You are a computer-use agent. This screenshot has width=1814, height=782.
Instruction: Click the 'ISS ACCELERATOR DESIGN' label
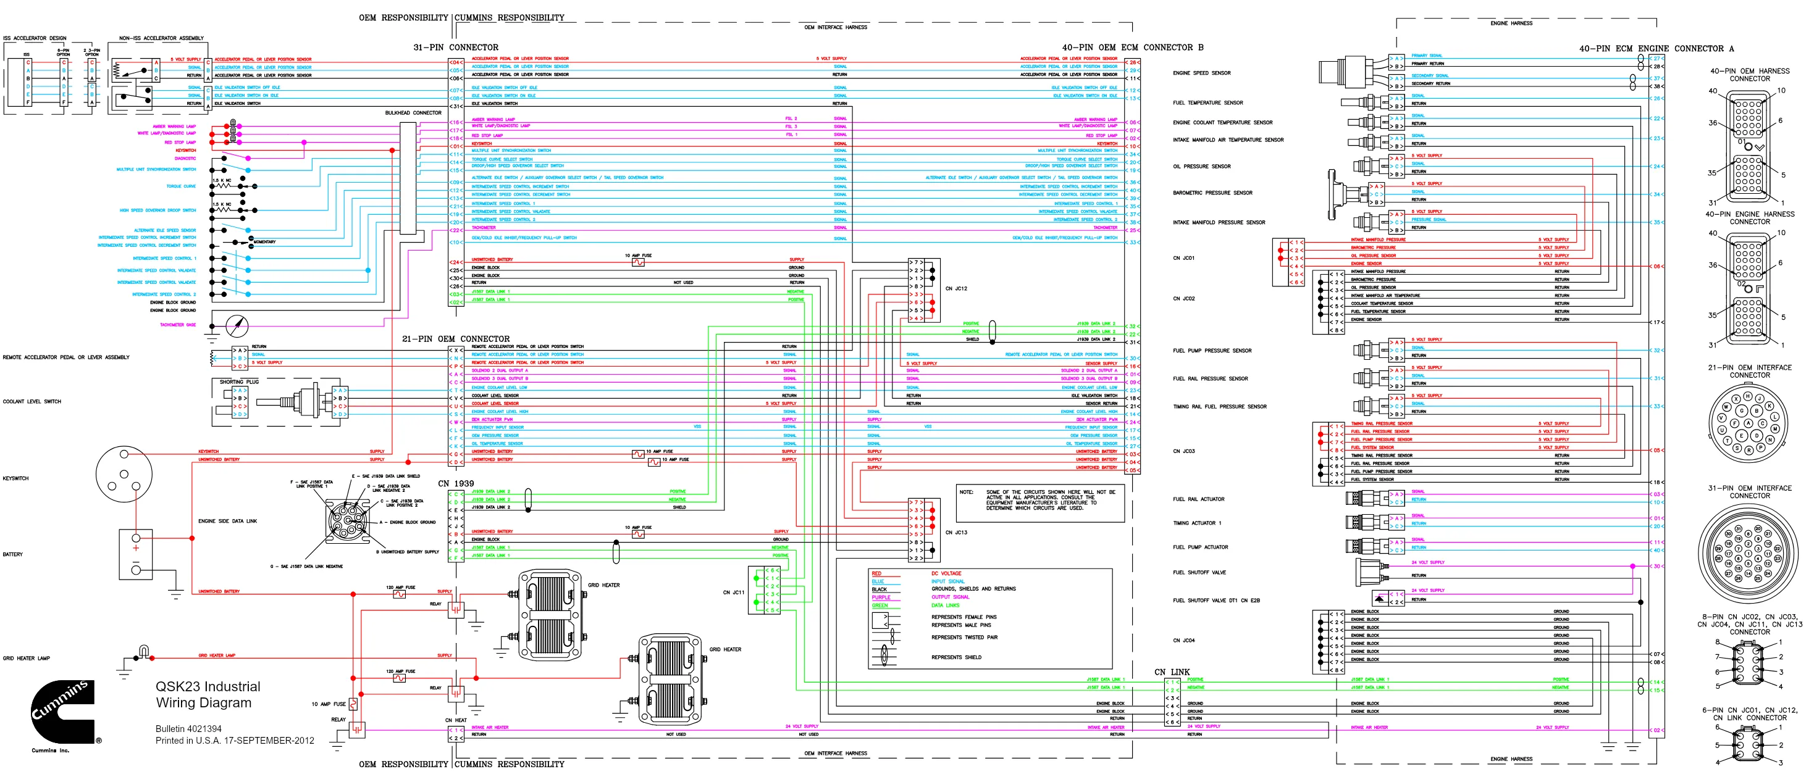(35, 38)
